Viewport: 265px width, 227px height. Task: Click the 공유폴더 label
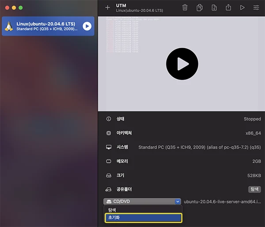pyautogui.click(x=124, y=189)
